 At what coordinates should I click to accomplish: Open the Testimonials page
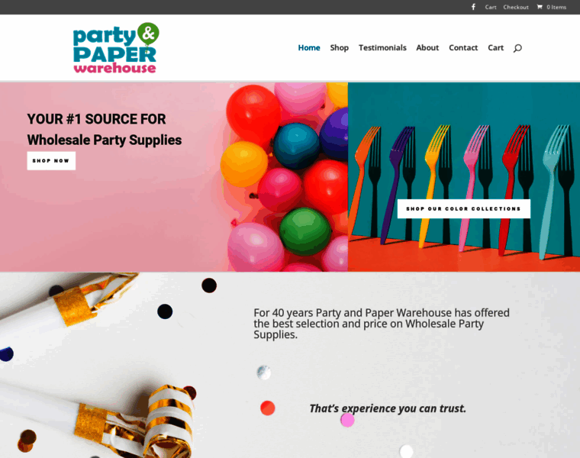[x=382, y=48]
